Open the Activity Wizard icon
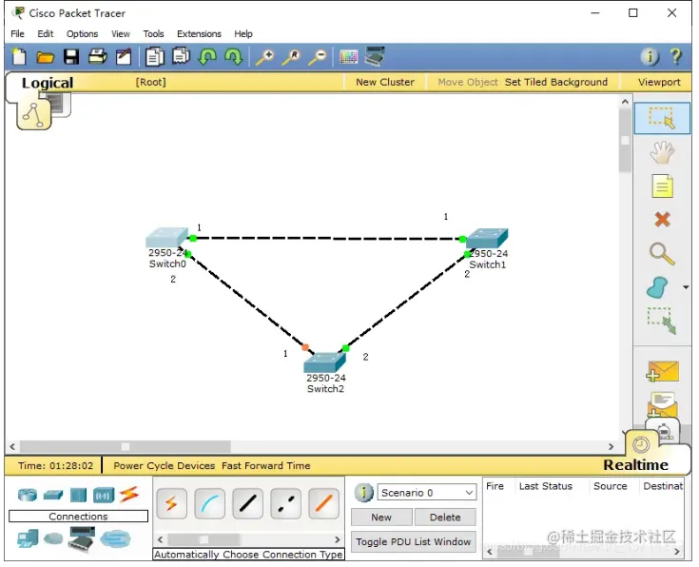Viewport: 699px width, 567px height. 124,57
